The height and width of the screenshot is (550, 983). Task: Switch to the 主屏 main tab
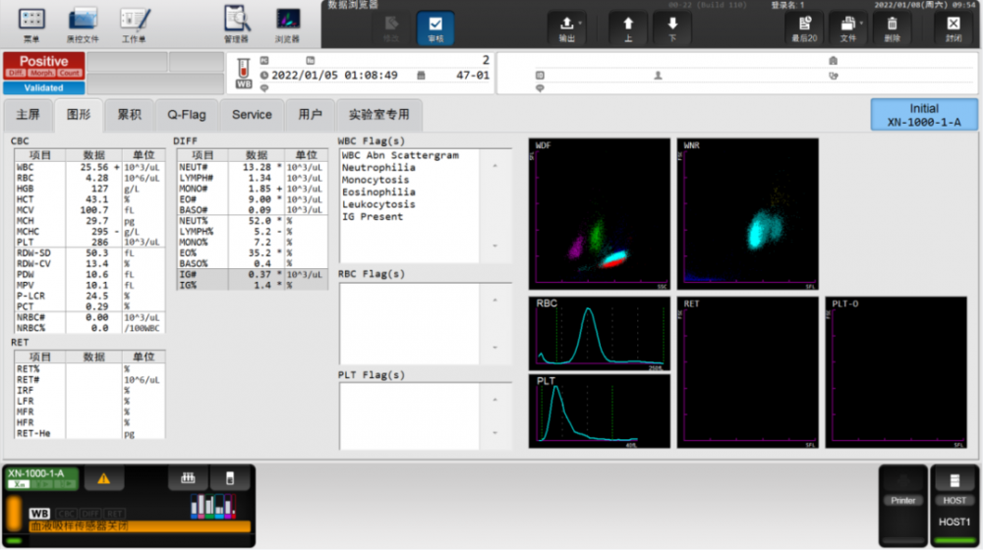(x=28, y=115)
